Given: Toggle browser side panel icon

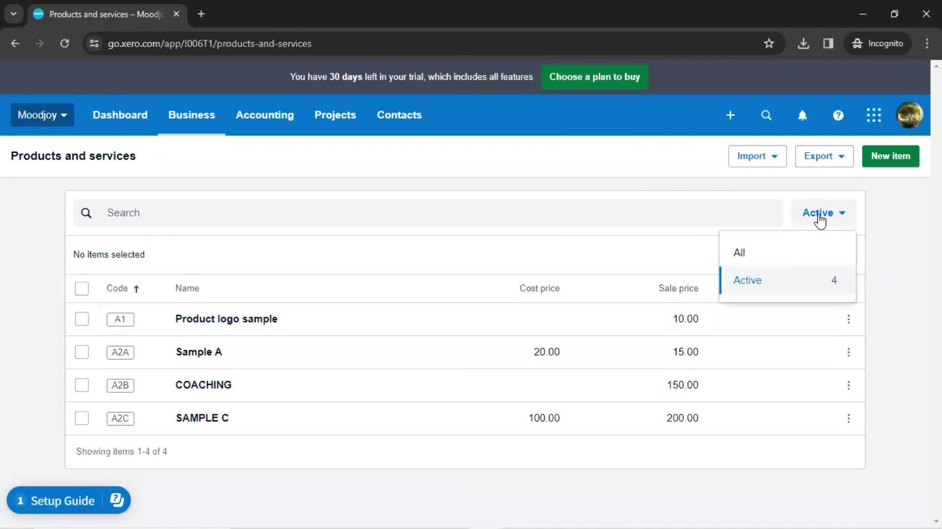Looking at the screenshot, I should coord(828,44).
